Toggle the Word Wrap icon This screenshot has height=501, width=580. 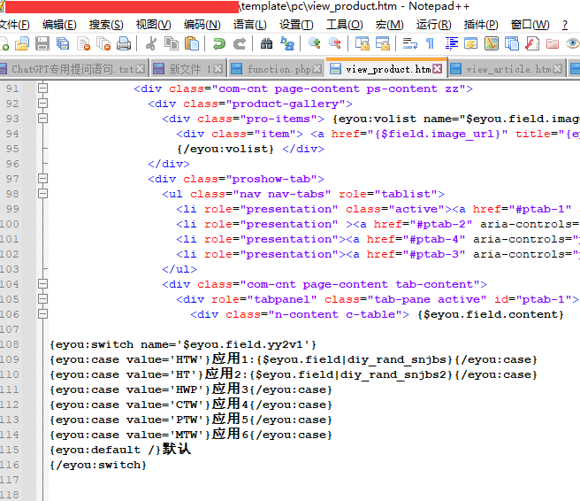click(410, 43)
